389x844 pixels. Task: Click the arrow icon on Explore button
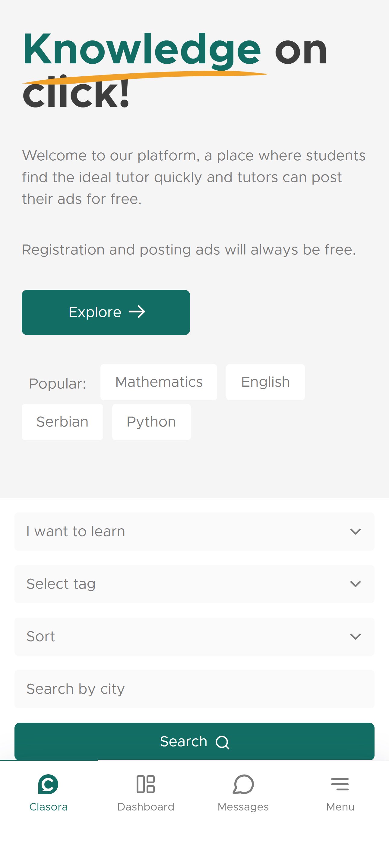137,312
